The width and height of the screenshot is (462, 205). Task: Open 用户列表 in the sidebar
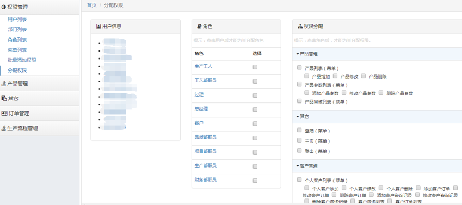tap(17, 20)
